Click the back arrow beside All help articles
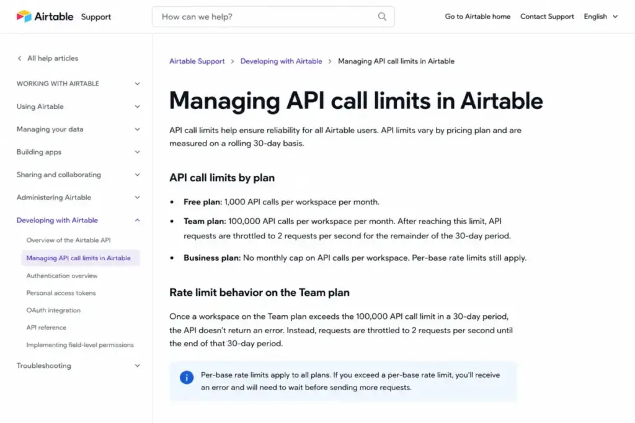Screen dimensions: 635x423 click(19, 58)
